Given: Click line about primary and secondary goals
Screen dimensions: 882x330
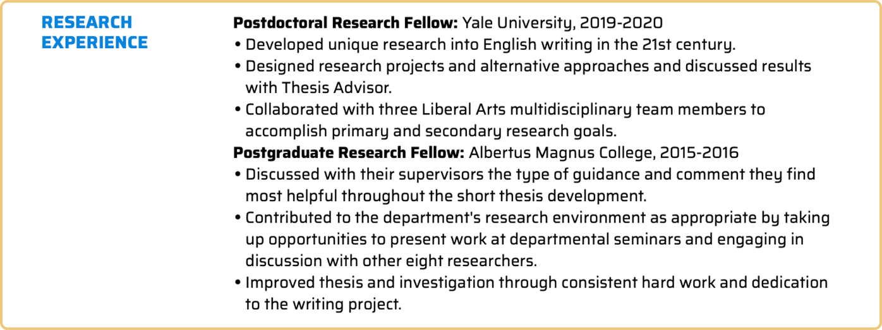Looking at the screenshot, I should coord(430,131).
